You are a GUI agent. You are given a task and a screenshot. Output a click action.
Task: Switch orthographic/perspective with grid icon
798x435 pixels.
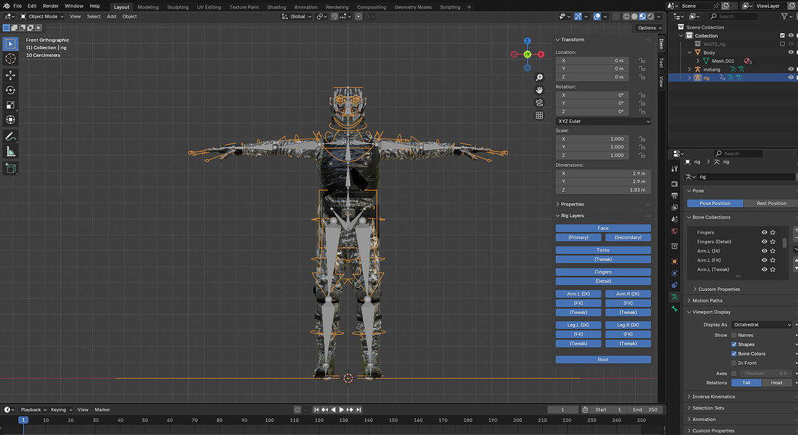pyautogui.click(x=539, y=115)
